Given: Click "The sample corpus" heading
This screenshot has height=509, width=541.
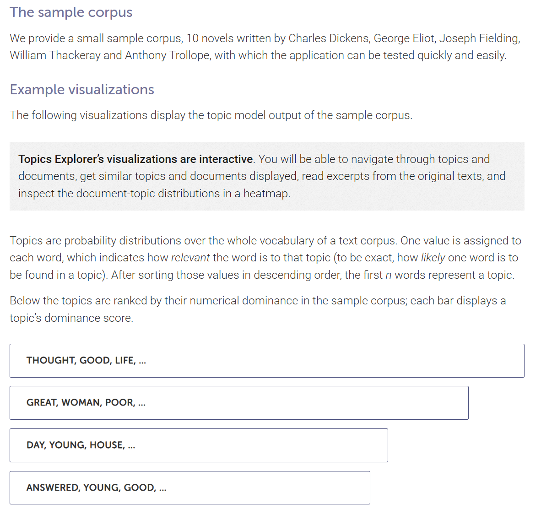Looking at the screenshot, I should [x=70, y=12].
